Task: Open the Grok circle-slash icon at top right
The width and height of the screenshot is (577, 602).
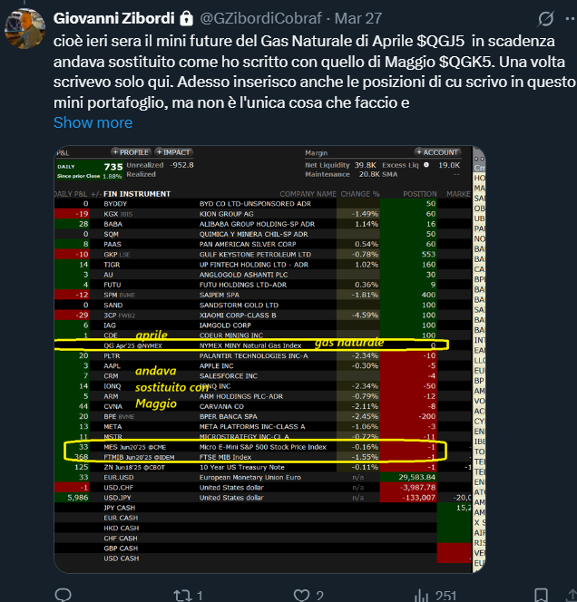Action: point(546,19)
